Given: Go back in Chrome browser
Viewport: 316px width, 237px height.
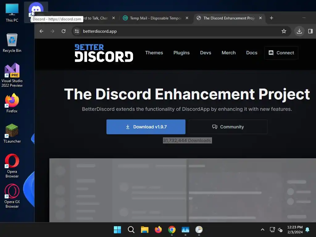Looking at the screenshot, I should (x=41, y=31).
